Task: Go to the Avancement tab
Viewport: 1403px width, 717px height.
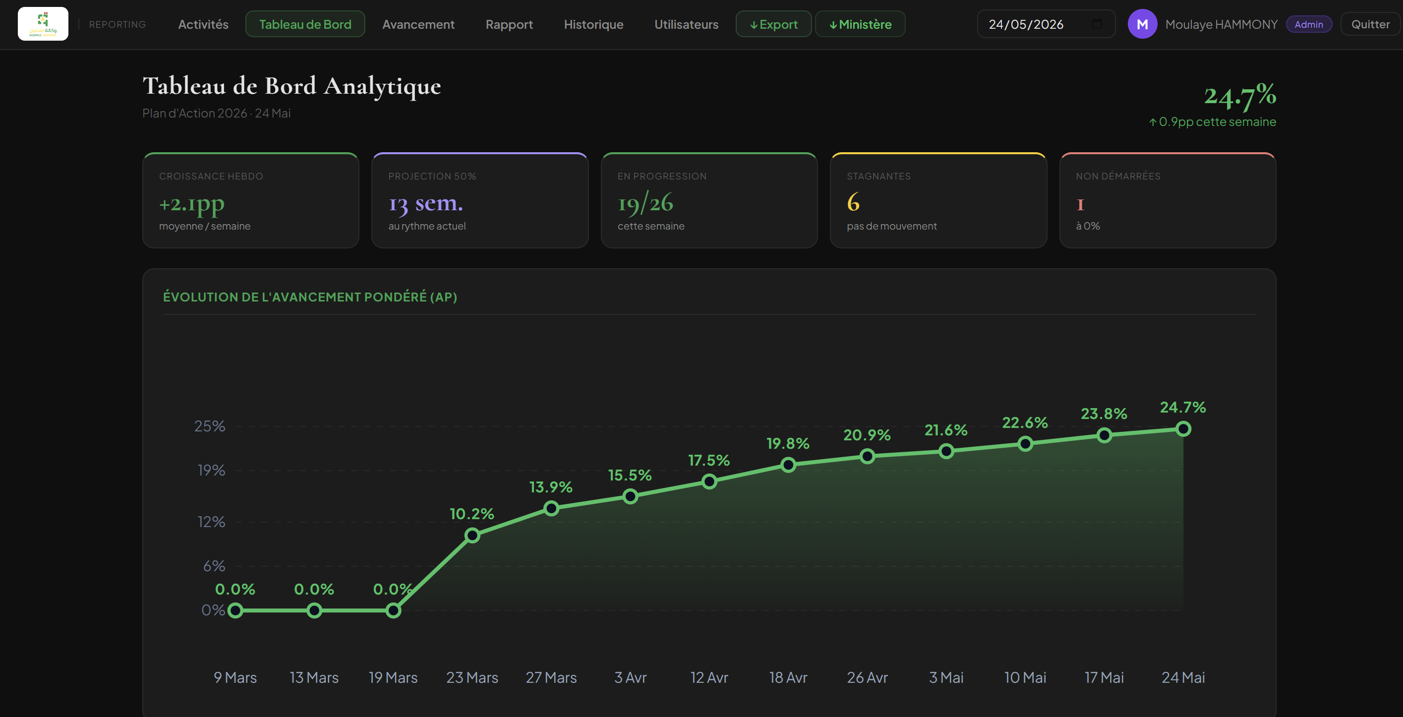Action: 418,24
